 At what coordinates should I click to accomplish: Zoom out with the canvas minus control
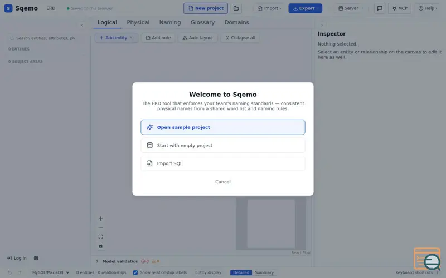(x=100, y=227)
